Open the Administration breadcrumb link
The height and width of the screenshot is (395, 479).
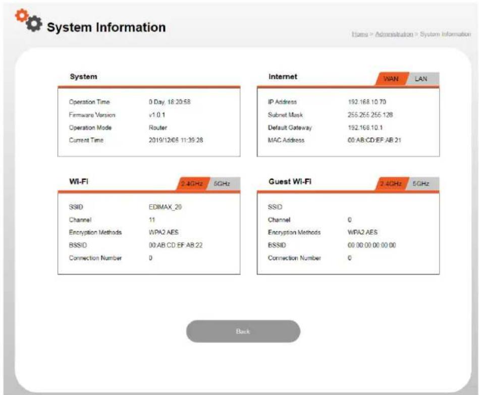[394, 34]
